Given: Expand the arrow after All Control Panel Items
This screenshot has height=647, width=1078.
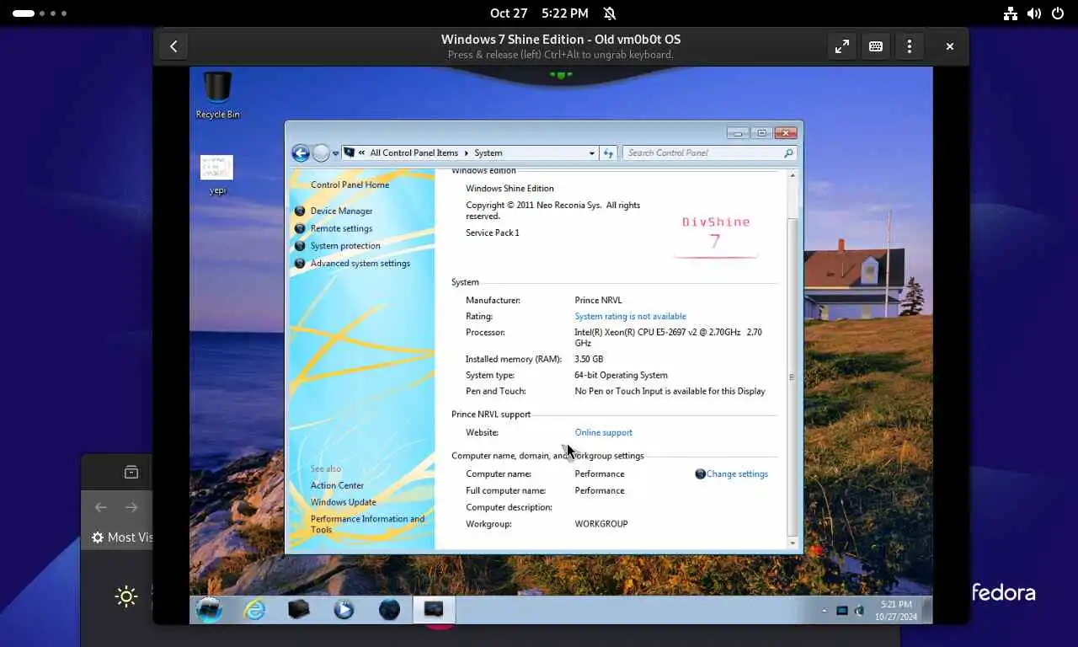Looking at the screenshot, I should 467,153.
